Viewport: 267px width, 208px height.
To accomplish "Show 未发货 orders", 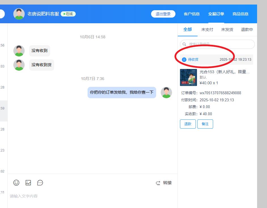I will click(227, 30).
